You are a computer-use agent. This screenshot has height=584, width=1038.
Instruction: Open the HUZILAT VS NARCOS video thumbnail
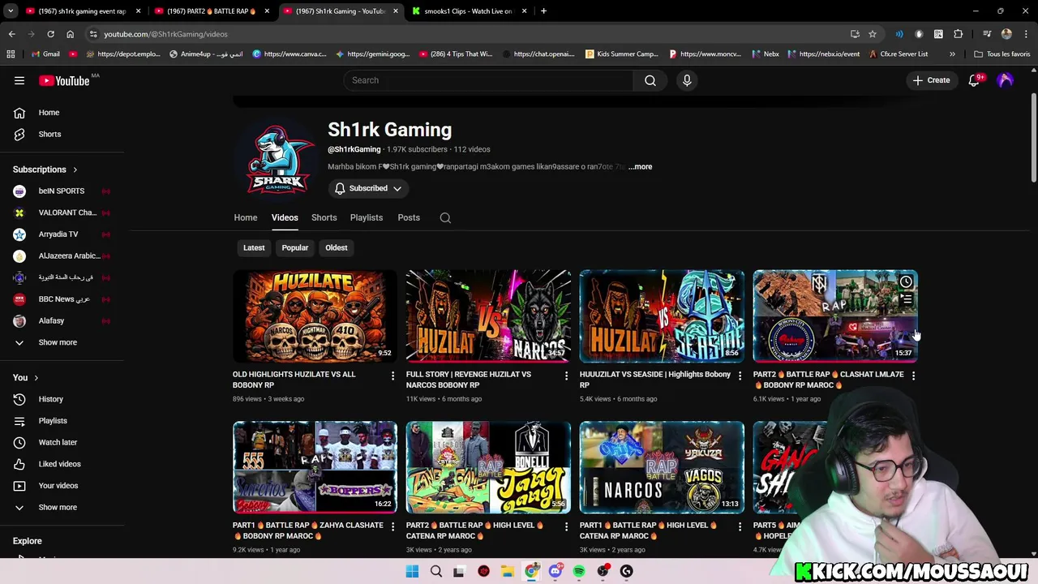pyautogui.click(x=488, y=316)
